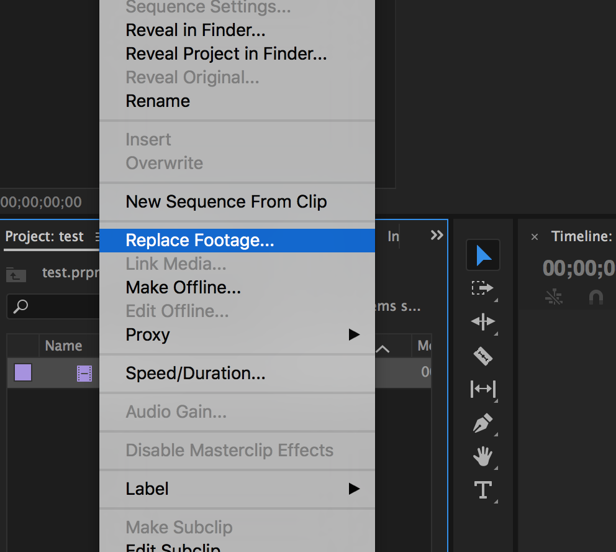Toggle timeline Snap magnet icon

[x=596, y=298]
